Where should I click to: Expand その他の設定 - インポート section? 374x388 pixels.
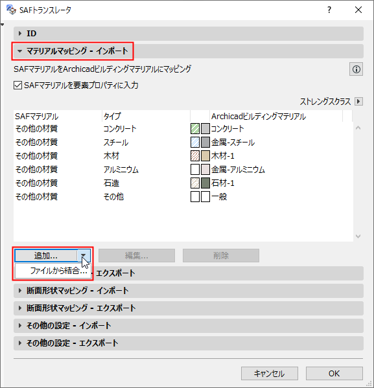(x=189, y=326)
